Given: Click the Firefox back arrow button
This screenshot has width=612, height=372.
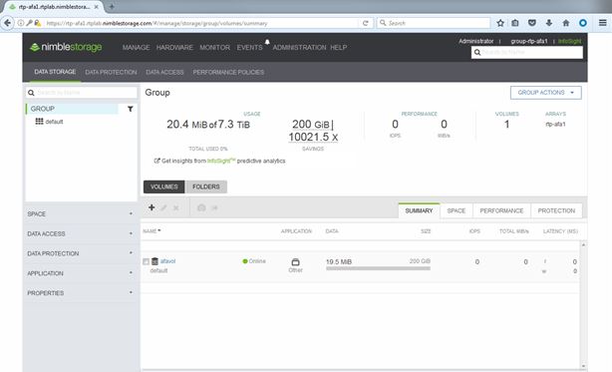Looking at the screenshot, I should (x=7, y=23).
